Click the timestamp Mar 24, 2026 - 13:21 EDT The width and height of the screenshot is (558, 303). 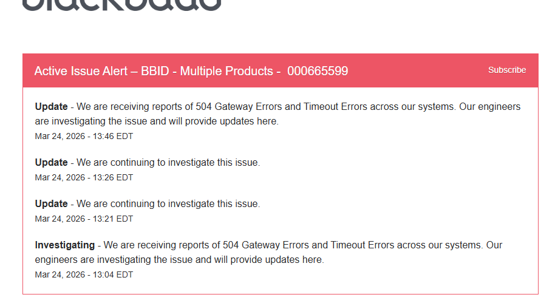84,219
